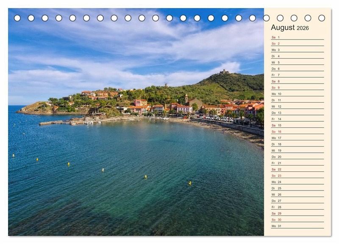The width and height of the screenshot is (339, 244).
Task: Click the August 2026 month heading
Action: pos(290,28)
